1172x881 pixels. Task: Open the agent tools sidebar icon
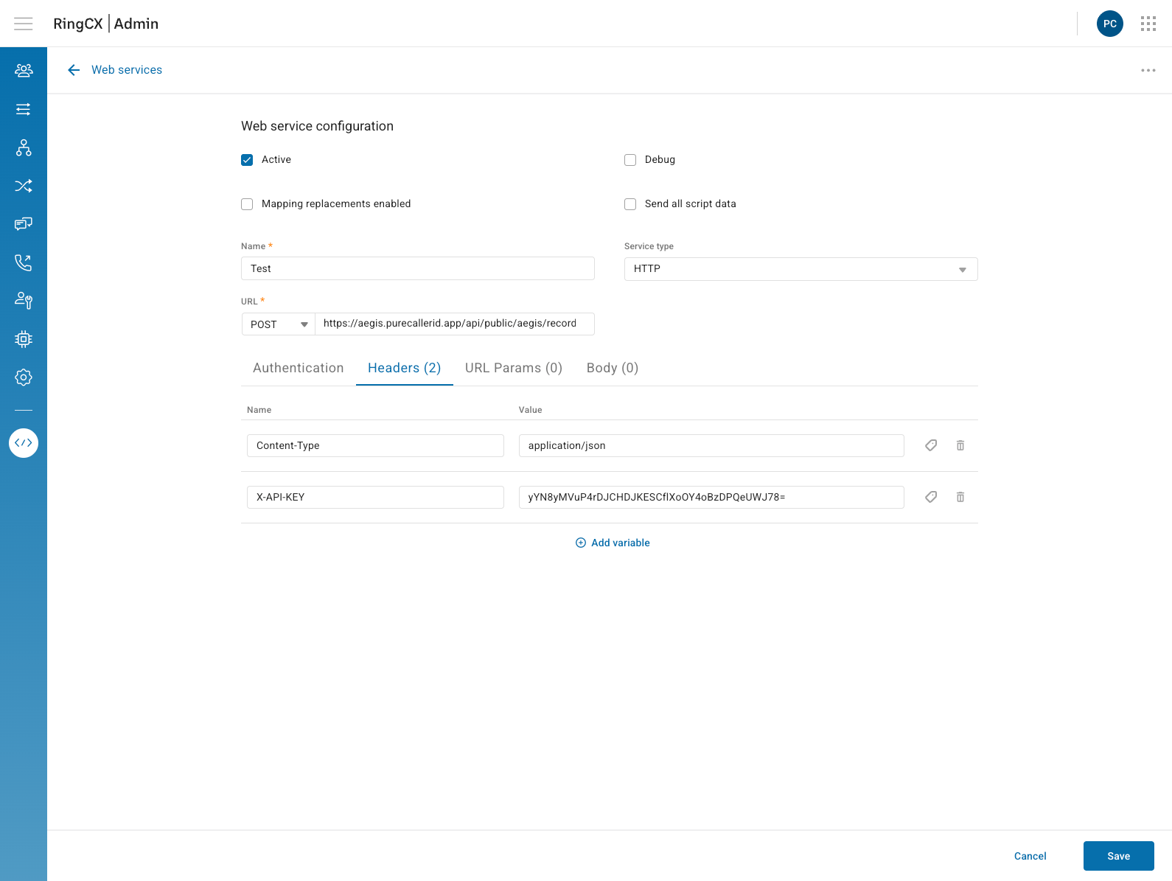(24, 301)
